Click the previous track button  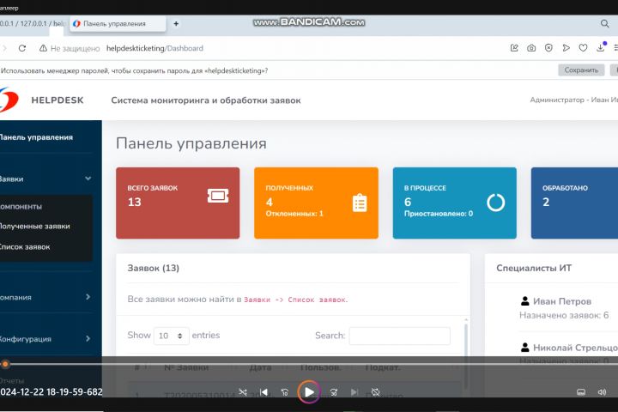coord(264,392)
